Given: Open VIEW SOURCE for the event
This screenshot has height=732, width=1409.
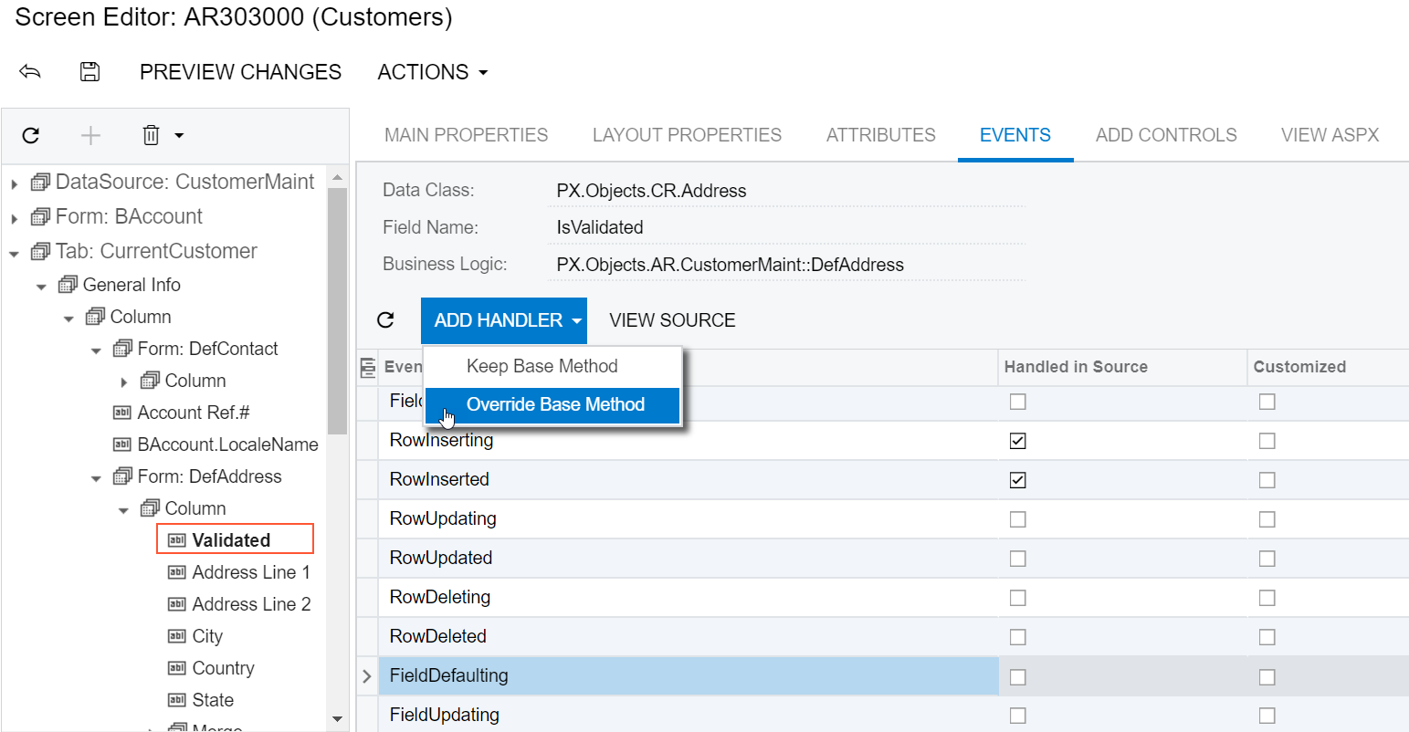Looking at the screenshot, I should 672,320.
